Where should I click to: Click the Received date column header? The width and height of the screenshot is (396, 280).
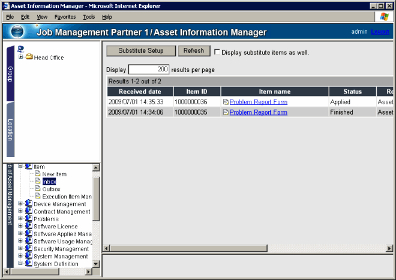140,91
